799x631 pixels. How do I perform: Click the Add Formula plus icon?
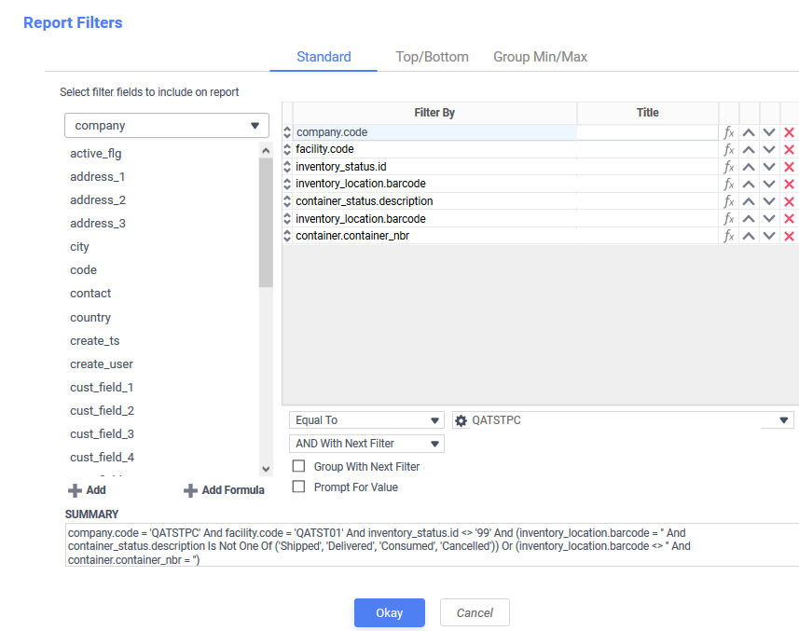(x=191, y=489)
